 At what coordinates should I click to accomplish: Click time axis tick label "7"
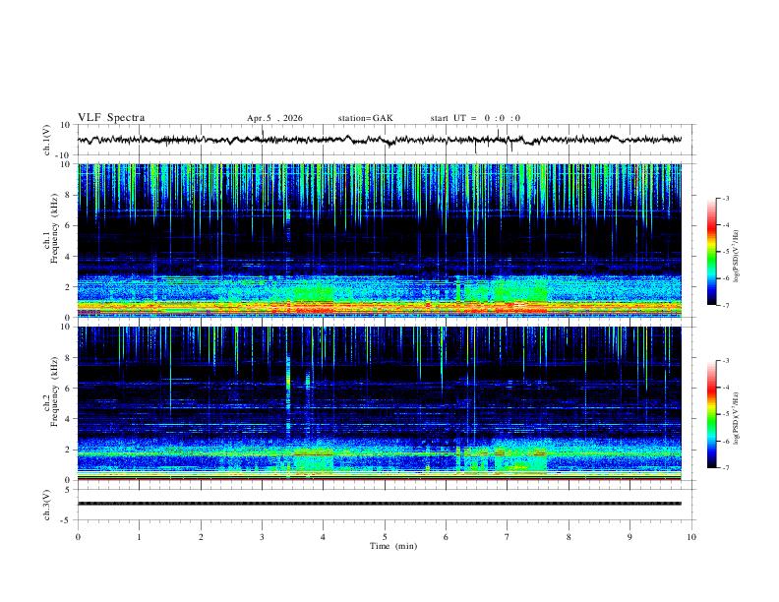[x=508, y=537]
